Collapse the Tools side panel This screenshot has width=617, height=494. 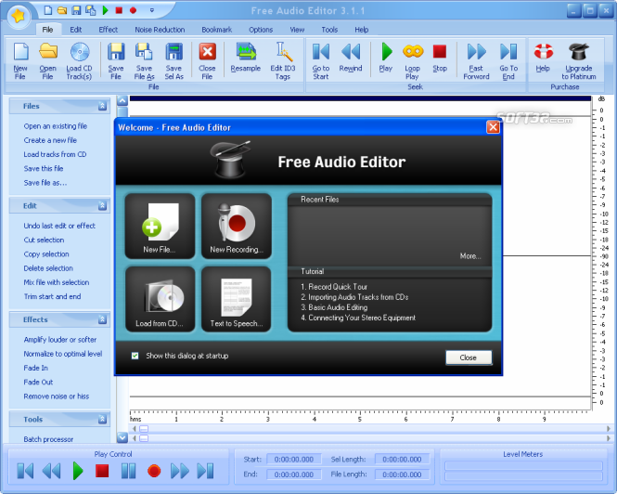pyautogui.click(x=102, y=419)
